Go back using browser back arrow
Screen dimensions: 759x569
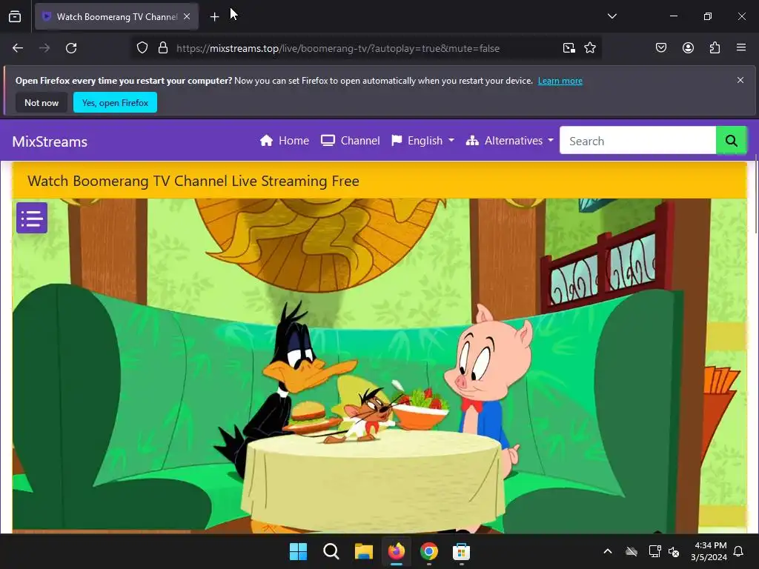coord(18,48)
